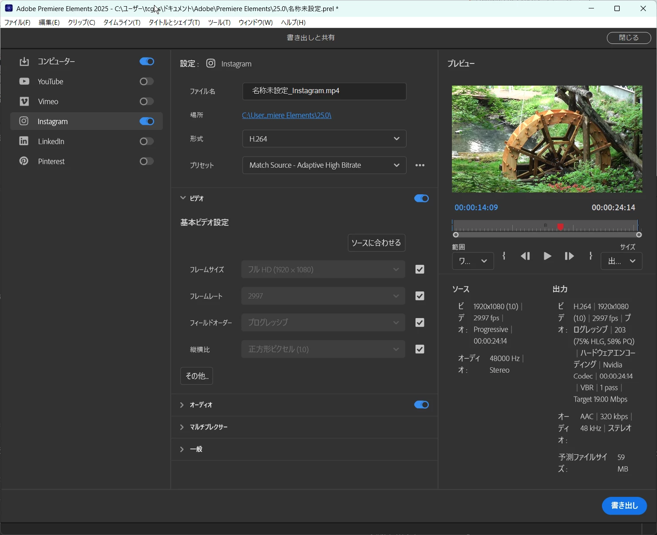Open the フレームレート 29.97 dropdown

click(323, 296)
